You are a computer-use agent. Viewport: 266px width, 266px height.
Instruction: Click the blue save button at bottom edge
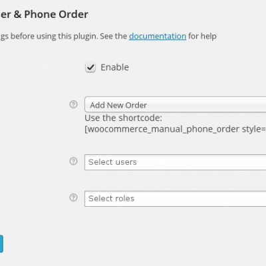[x=1, y=244]
